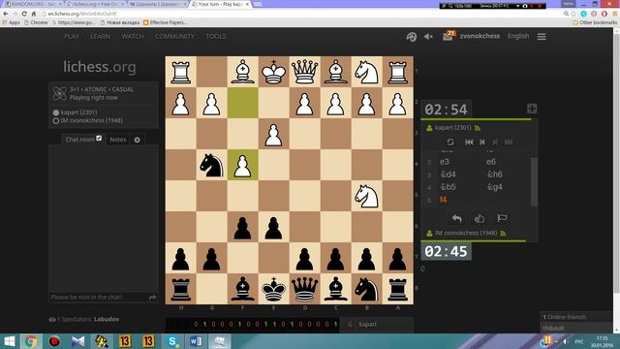
Task: Switch to the RANDOM.ORG browser tab
Action: click(32, 4)
